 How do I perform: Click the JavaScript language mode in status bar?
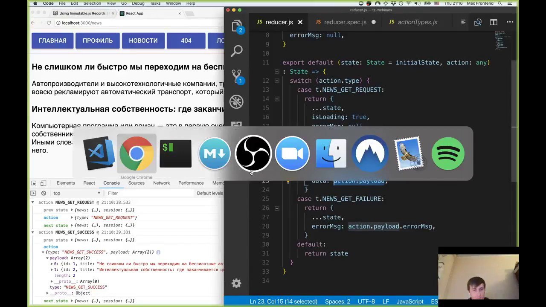[x=410, y=301]
